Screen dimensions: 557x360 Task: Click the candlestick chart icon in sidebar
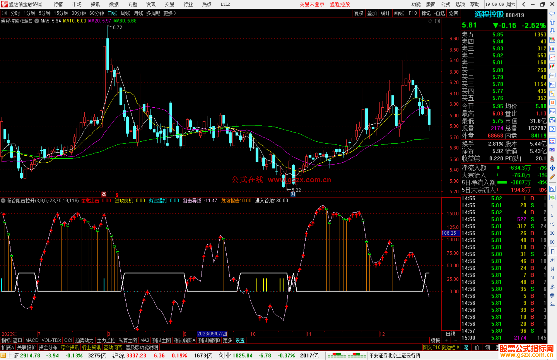coord(552,66)
